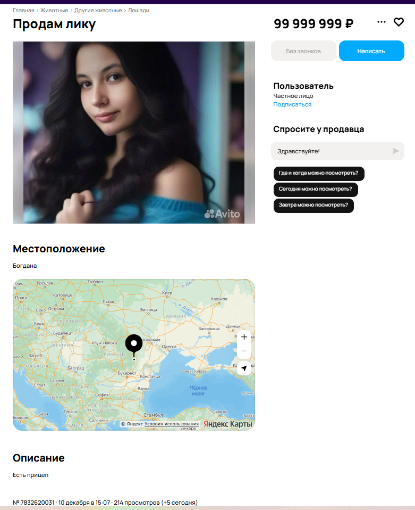Click the Написать button
This screenshot has height=510, width=415.
pos(371,51)
